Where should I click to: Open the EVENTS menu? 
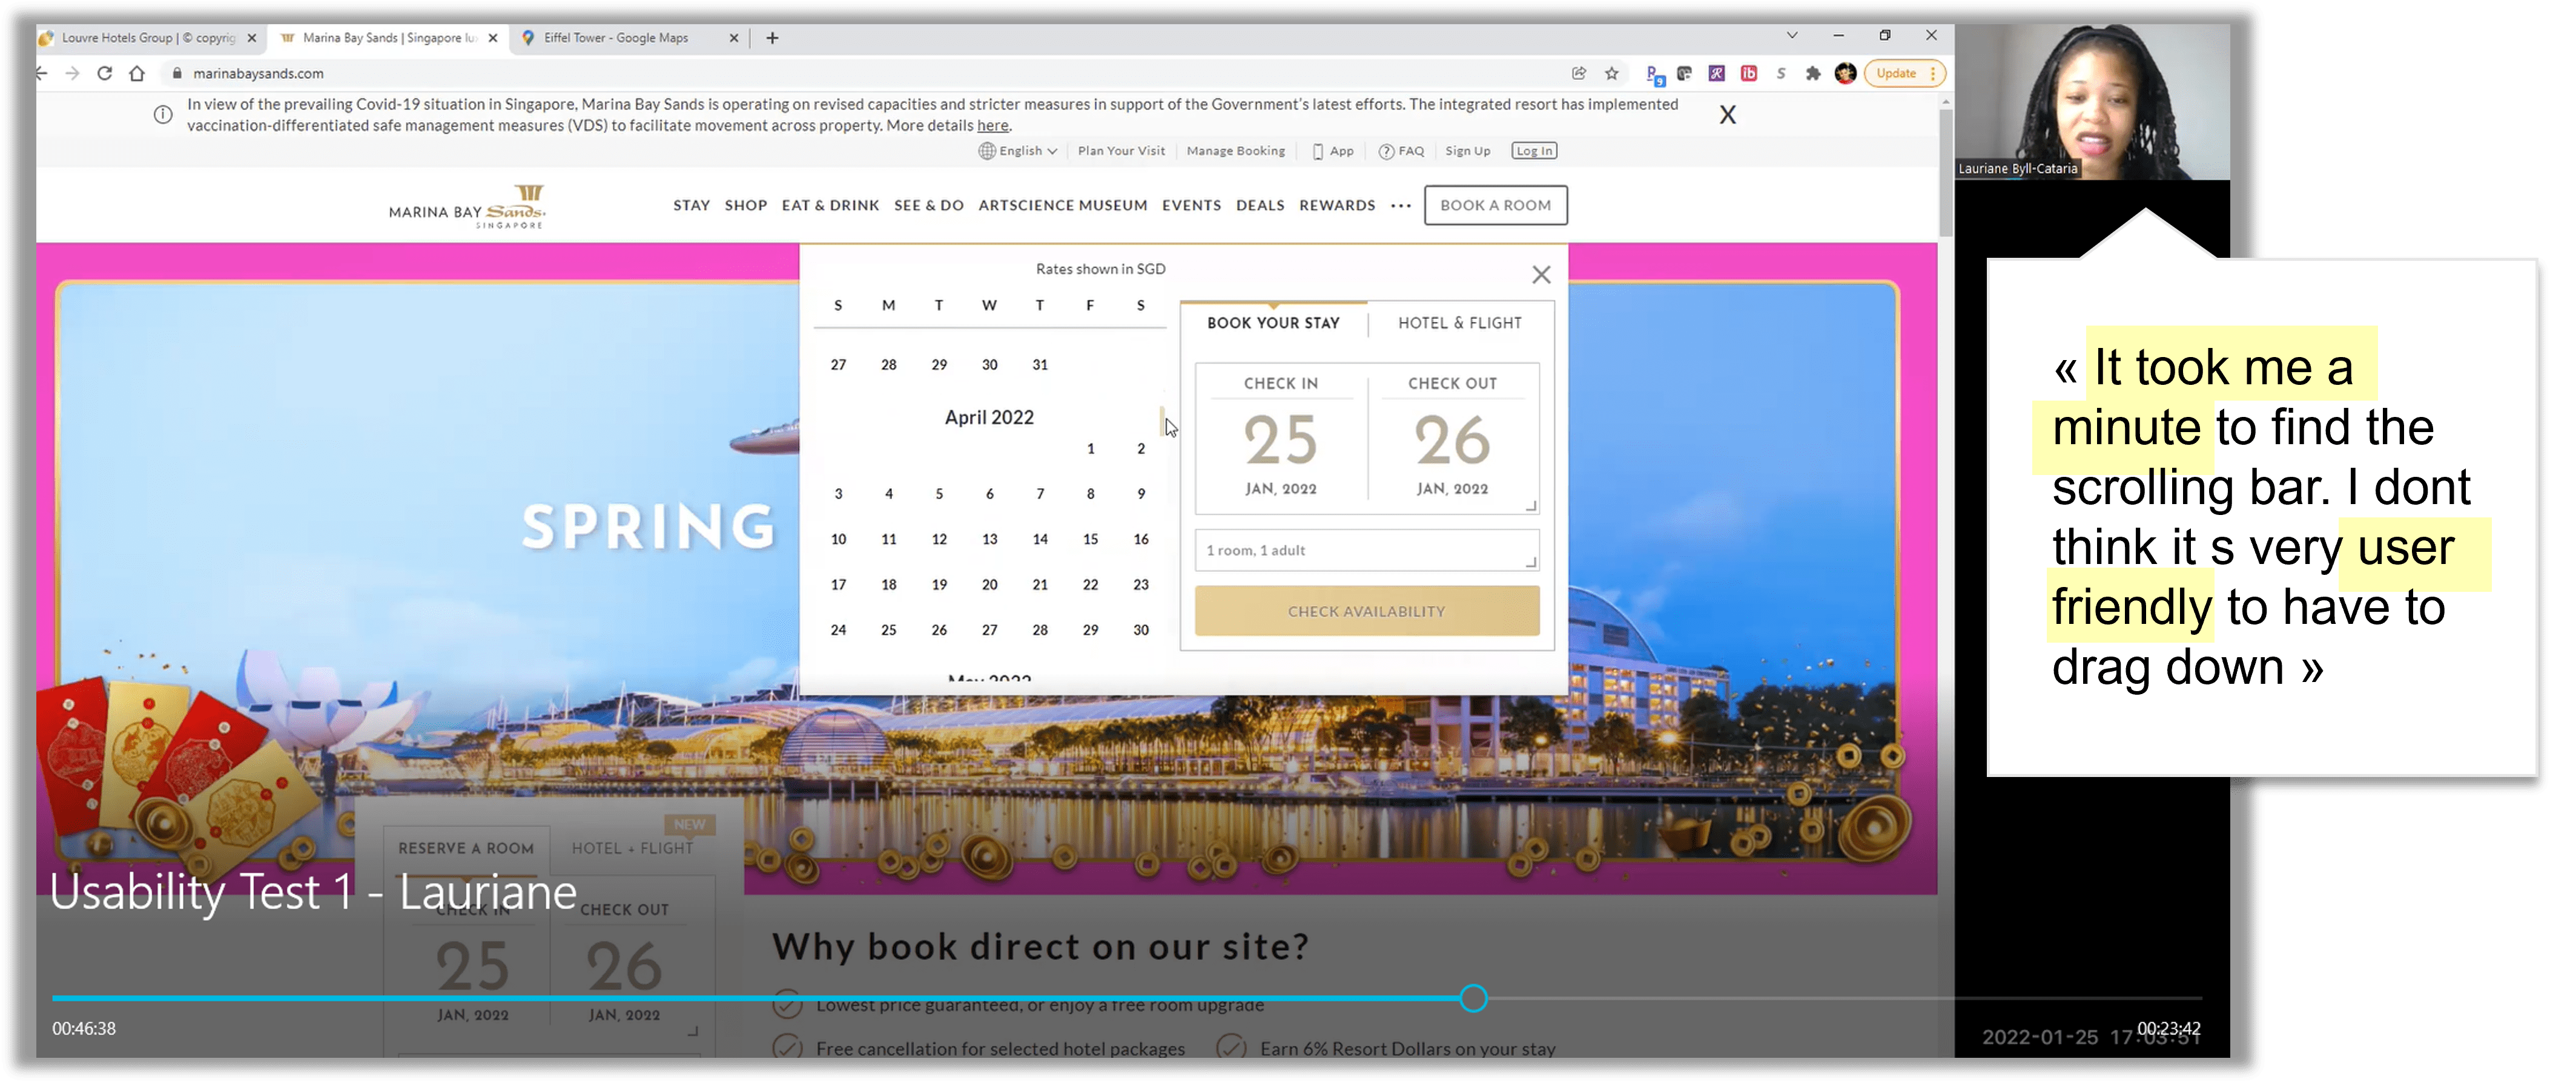pos(1191,205)
